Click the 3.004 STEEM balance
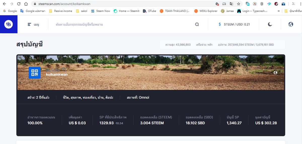 [152, 123]
